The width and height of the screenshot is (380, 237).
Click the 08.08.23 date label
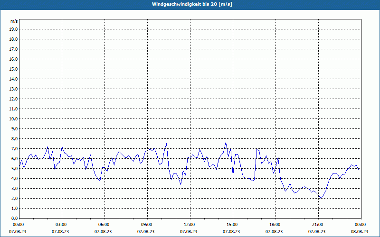tap(360, 232)
